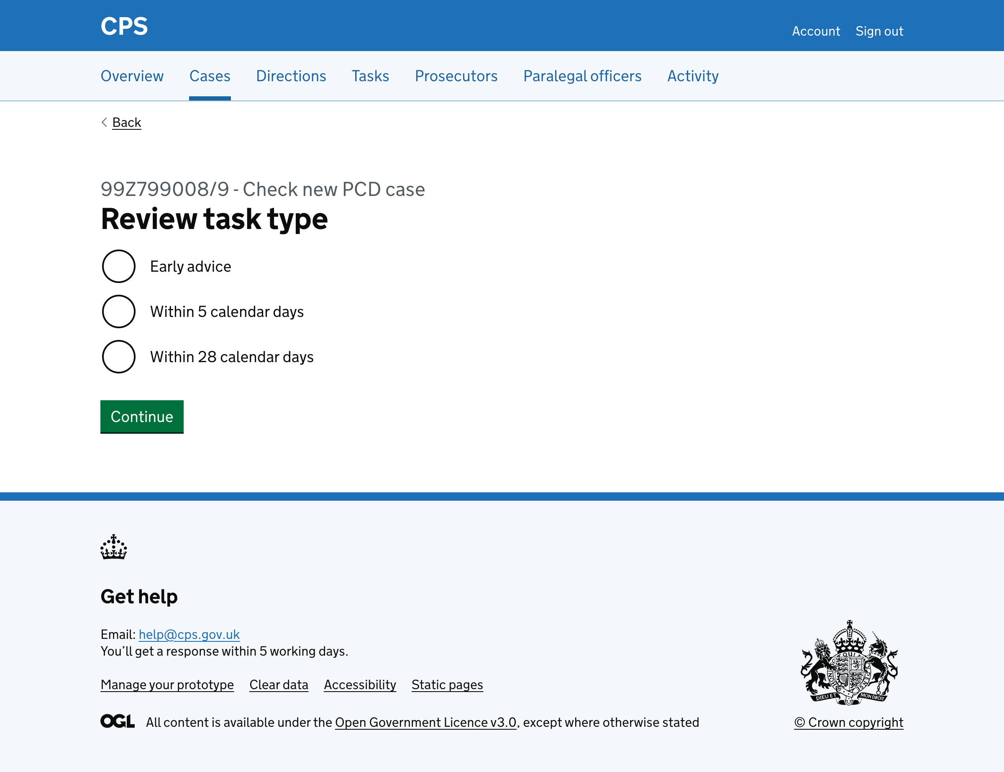This screenshot has height=772, width=1004.
Task: Open the Open Government Licence v3.0 link
Action: coord(425,722)
